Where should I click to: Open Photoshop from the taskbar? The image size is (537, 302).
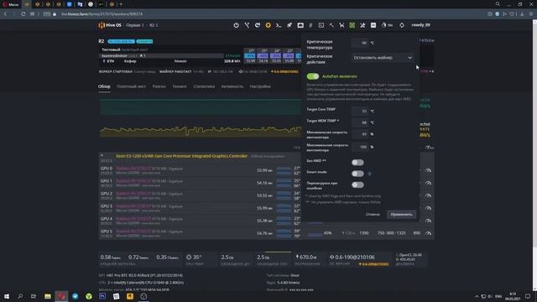(x=102, y=296)
